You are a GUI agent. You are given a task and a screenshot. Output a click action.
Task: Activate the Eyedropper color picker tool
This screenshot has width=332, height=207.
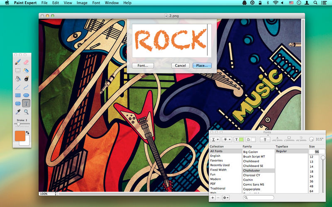click(18, 112)
